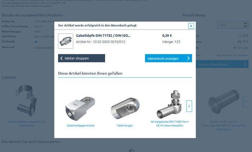Click the Gelenkaugen product image
Image resolution: width=252 pixels, height=152 pixels.
125,108
